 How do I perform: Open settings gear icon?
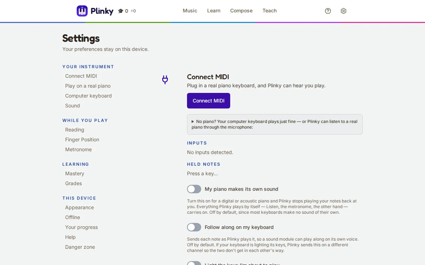pos(344,11)
